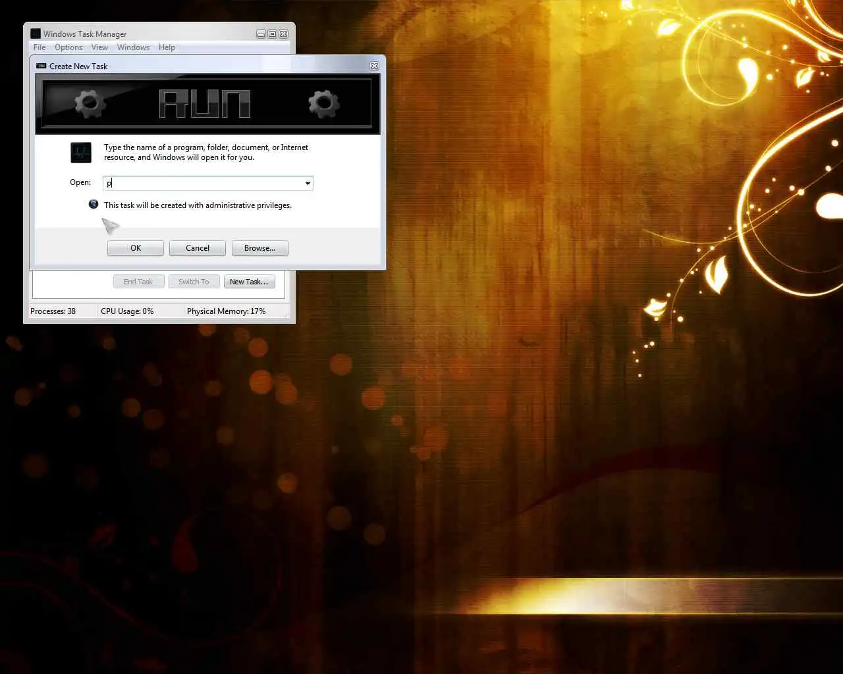Cancel the Create New Task dialog
Viewport: 843px width, 674px height.
[198, 248]
